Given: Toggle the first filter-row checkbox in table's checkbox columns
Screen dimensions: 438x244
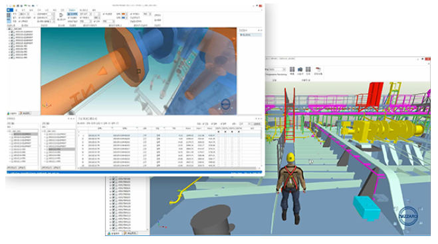Looking at the screenshot, I should [x=219, y=132].
